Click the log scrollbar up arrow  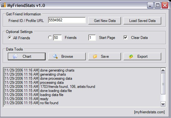(163, 71)
